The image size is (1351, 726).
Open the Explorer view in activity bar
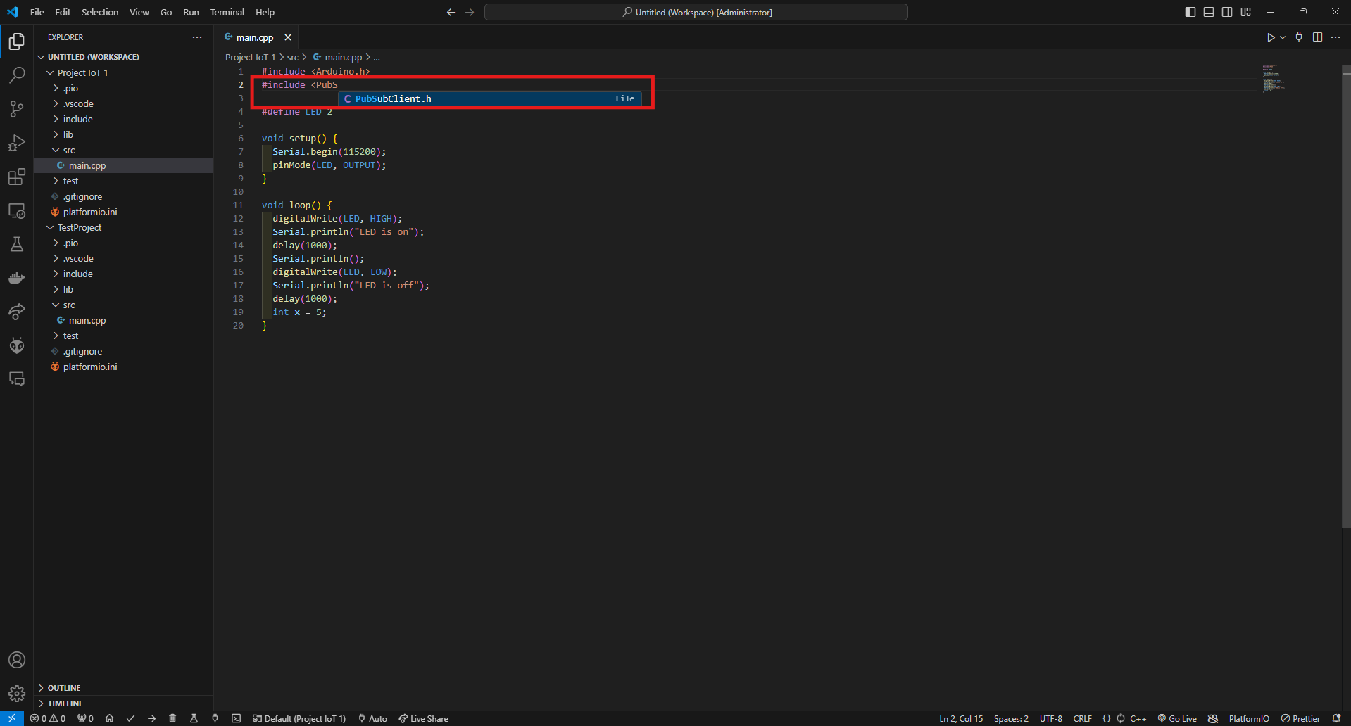click(x=17, y=42)
